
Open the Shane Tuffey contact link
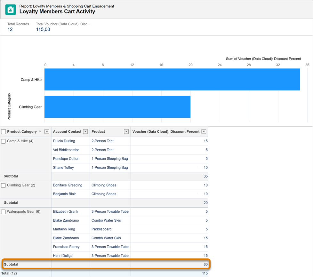(x=63, y=167)
